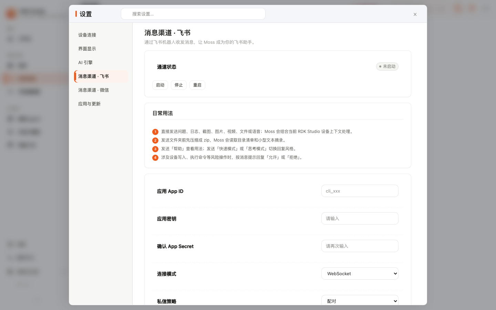The width and height of the screenshot is (496, 310).
Task: Focus the 确认 App Secret input field
Action: pyautogui.click(x=360, y=246)
